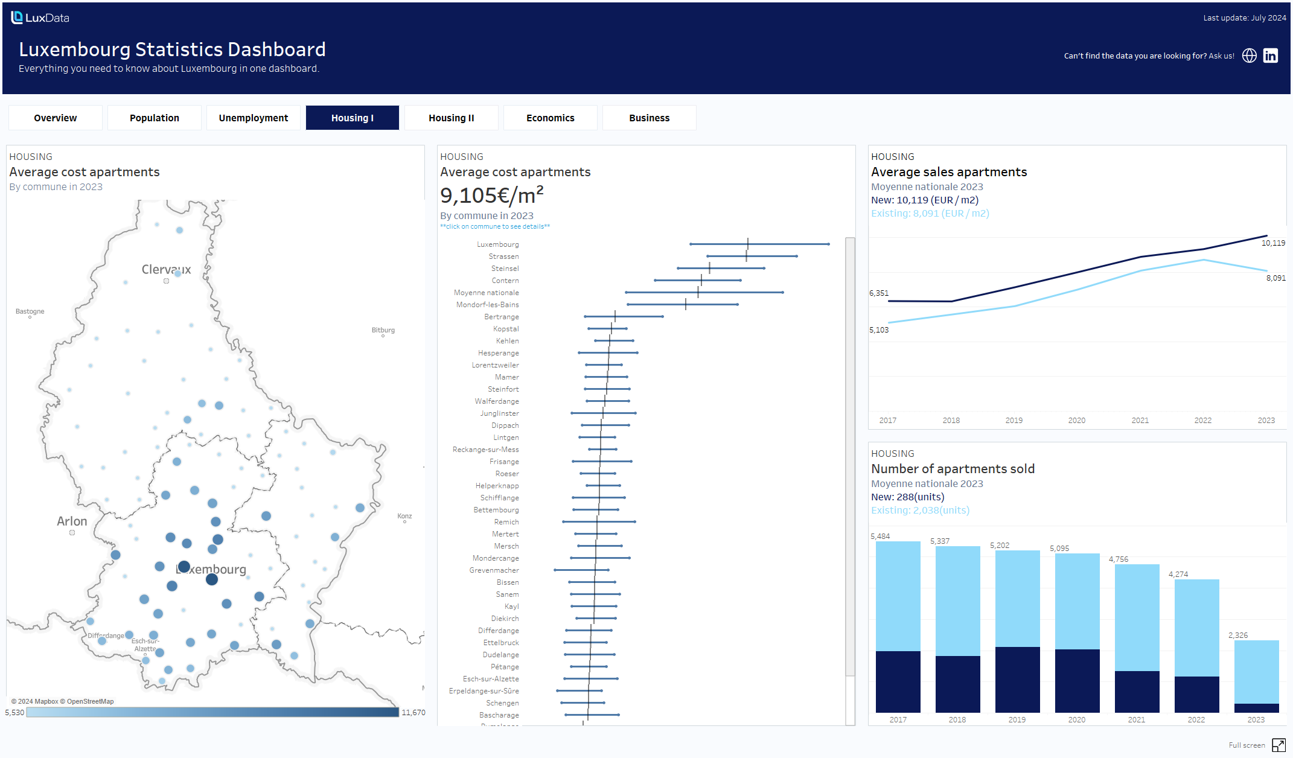Screen dimensions: 1293x758
Task: Select Mondorf-les-Bains in commune chart
Action: (487, 305)
